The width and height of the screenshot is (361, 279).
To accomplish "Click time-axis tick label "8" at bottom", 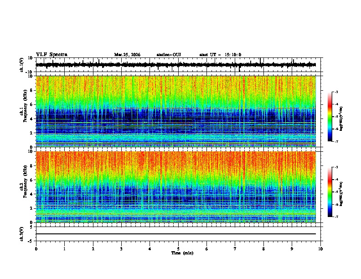I will [x=263, y=249].
